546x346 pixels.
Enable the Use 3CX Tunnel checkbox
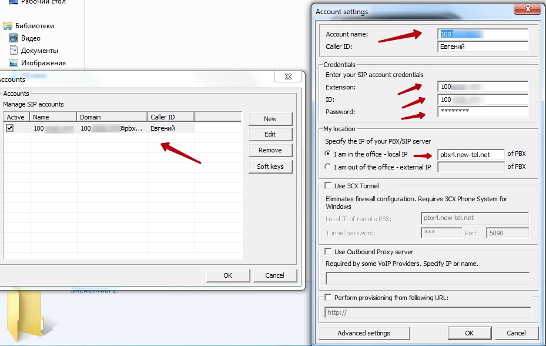(328, 186)
